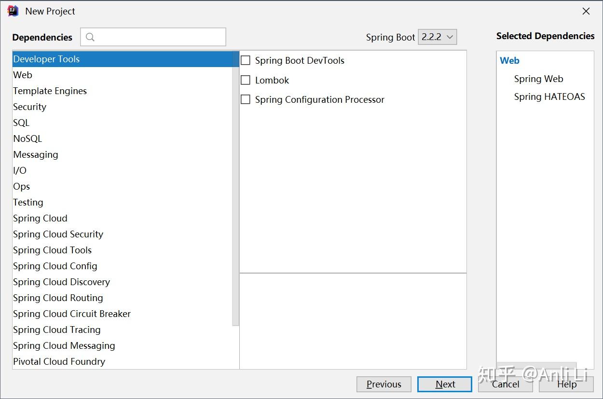
Task: Click the IntelliJ IDEA logo icon
Action: pyautogui.click(x=13, y=11)
